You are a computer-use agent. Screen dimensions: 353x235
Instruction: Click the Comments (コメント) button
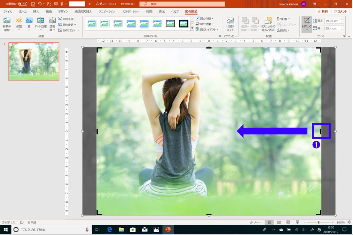pyautogui.click(x=340, y=11)
